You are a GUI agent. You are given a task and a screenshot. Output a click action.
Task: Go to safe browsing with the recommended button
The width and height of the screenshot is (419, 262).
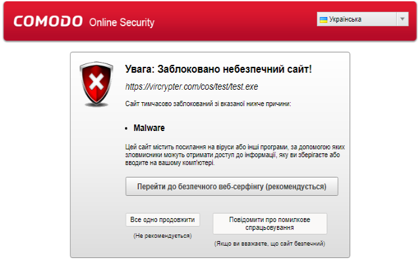[x=232, y=186]
